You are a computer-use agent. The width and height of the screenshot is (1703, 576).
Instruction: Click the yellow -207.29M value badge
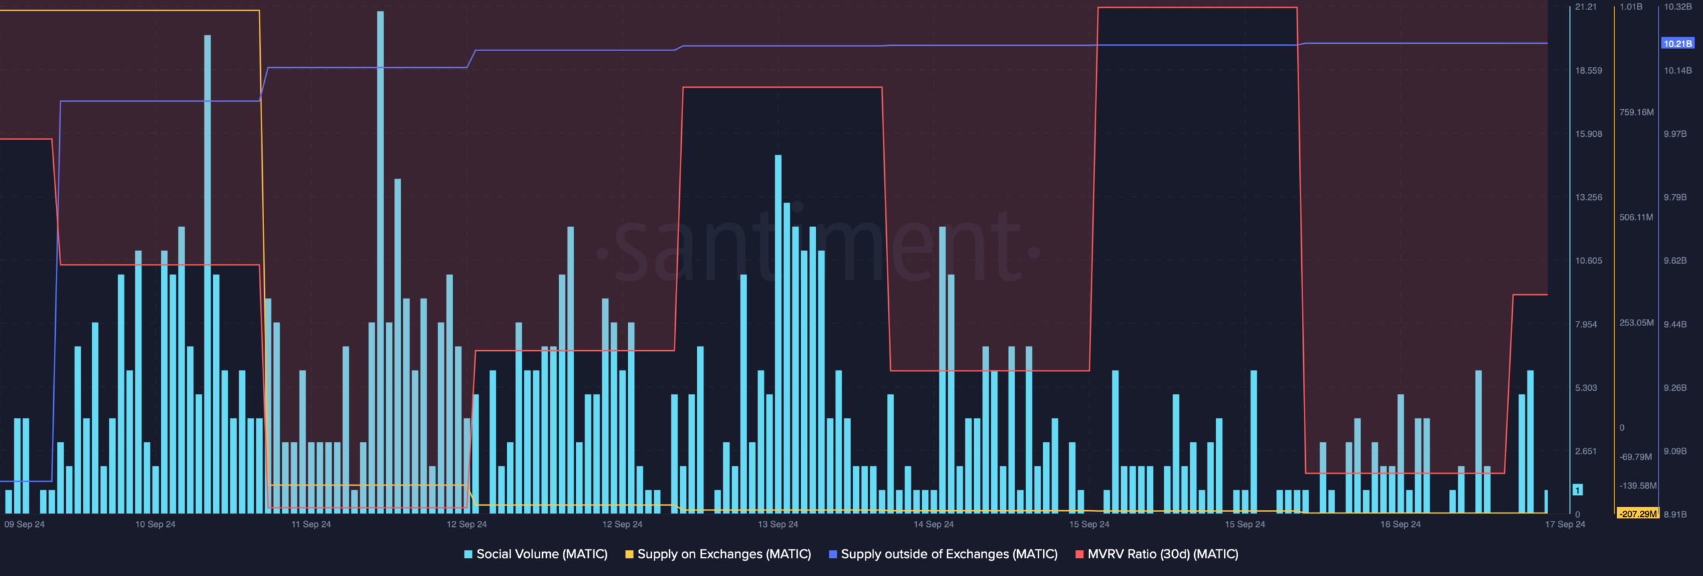pyautogui.click(x=1638, y=514)
